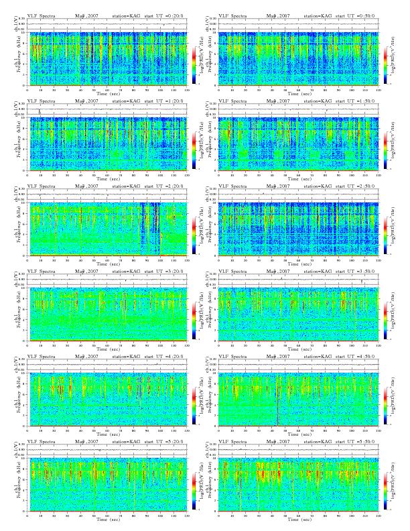The image size is (410, 531).
Task: Select the spectrogram plot starting UT 1:50:0
Action: [298, 144]
